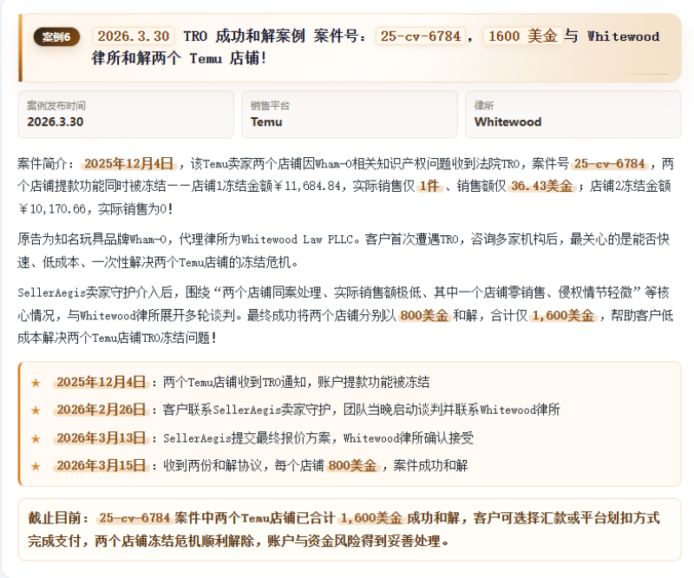Click 1,600美金 in the bottom summary box

point(371,518)
